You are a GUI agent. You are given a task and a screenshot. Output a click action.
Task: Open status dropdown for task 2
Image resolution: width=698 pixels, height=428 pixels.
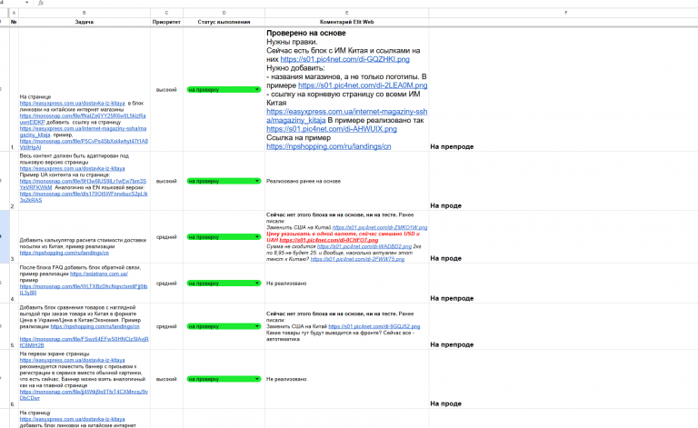pos(257,181)
